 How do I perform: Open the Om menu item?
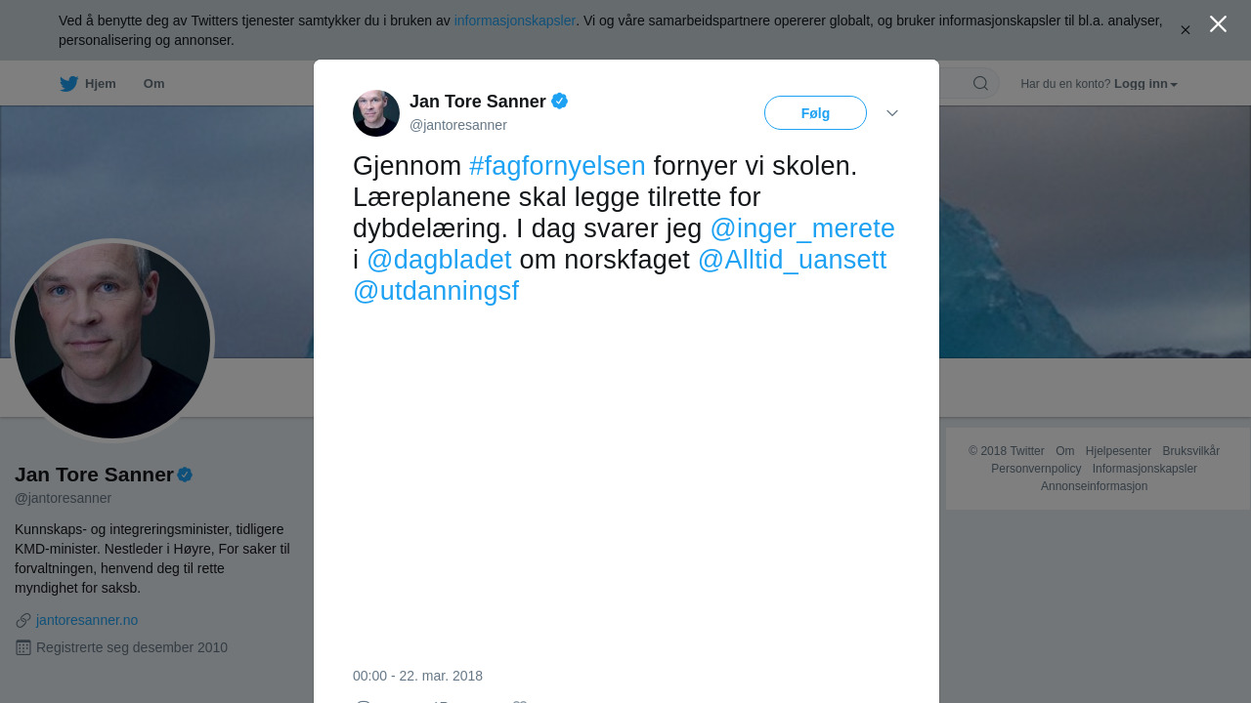click(x=153, y=84)
